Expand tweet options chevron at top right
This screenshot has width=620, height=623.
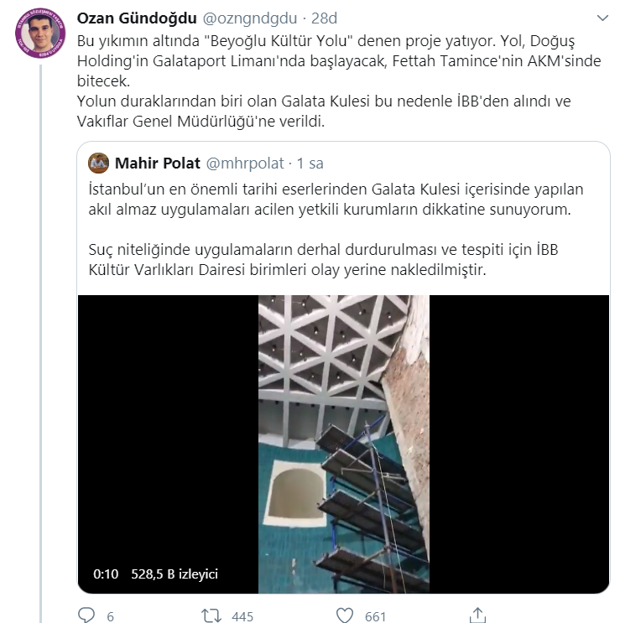[602, 18]
